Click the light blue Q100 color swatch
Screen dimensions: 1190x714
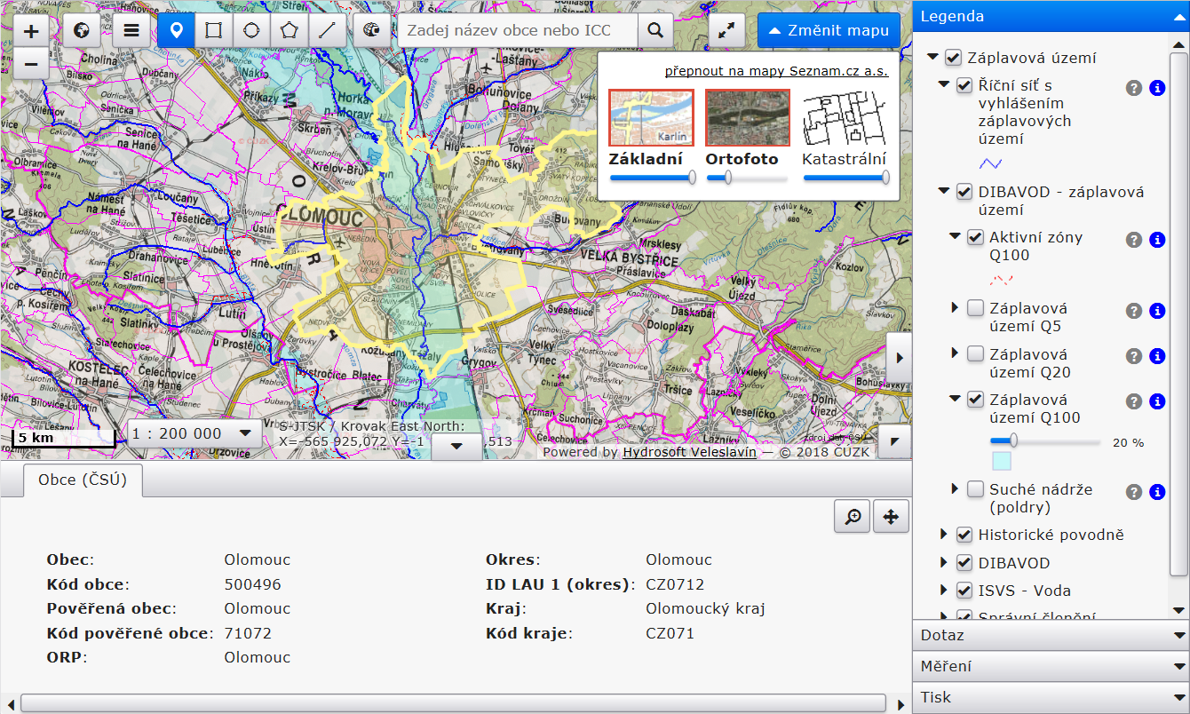[1002, 461]
